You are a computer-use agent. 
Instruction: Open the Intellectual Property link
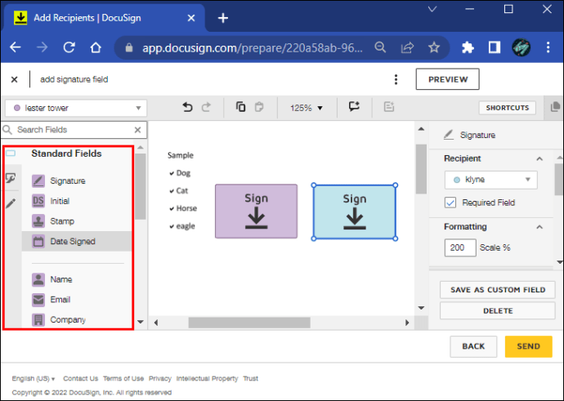pyautogui.click(x=207, y=378)
